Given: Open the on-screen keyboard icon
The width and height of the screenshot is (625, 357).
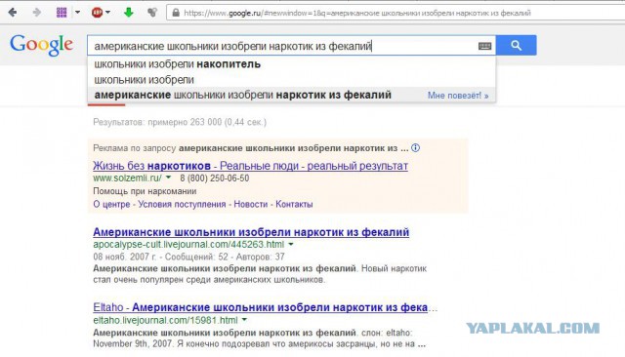Looking at the screenshot, I should (484, 46).
